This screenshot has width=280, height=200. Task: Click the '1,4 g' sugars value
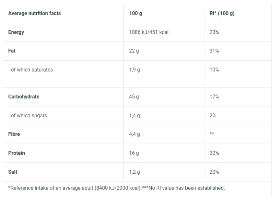tap(134, 116)
